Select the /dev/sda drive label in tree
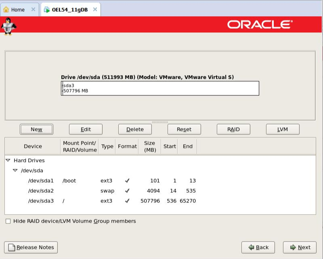Image resolution: width=323 pixels, height=259 pixels. (32, 171)
